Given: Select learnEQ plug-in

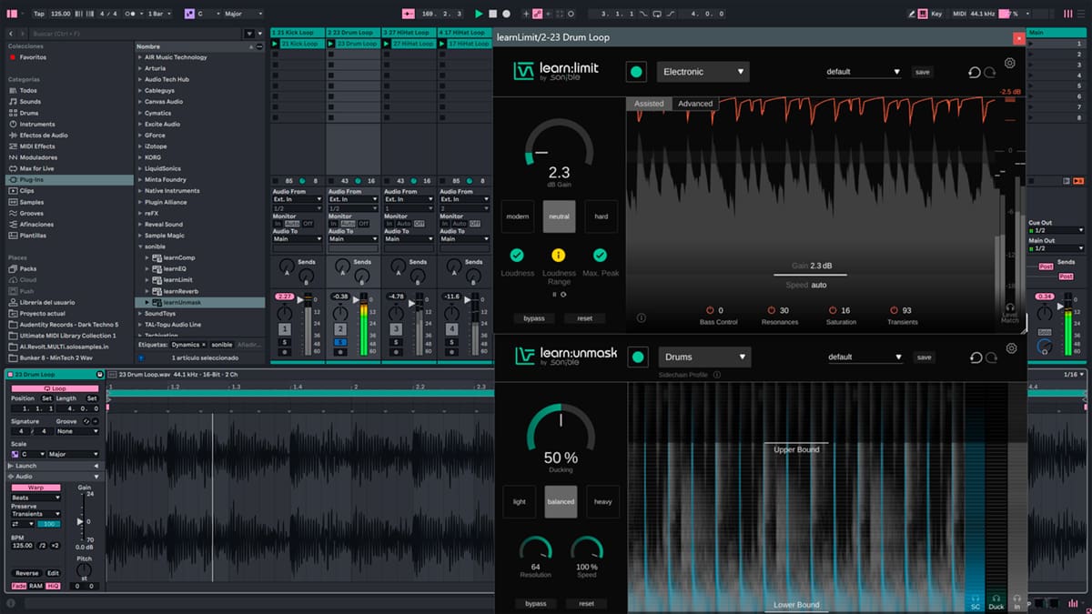Looking at the screenshot, I should tap(174, 269).
